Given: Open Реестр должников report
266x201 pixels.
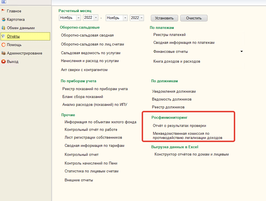Looking at the screenshot, I should coord(168,107).
